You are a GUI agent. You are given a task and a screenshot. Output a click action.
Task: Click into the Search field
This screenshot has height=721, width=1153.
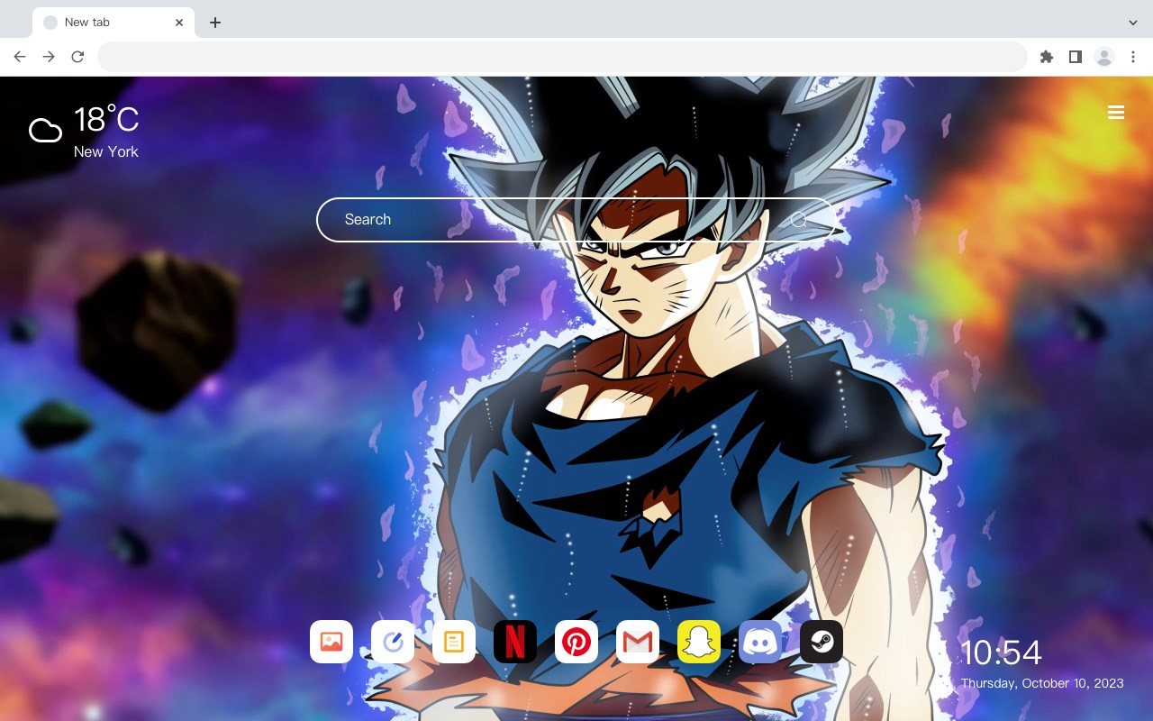tap(576, 220)
